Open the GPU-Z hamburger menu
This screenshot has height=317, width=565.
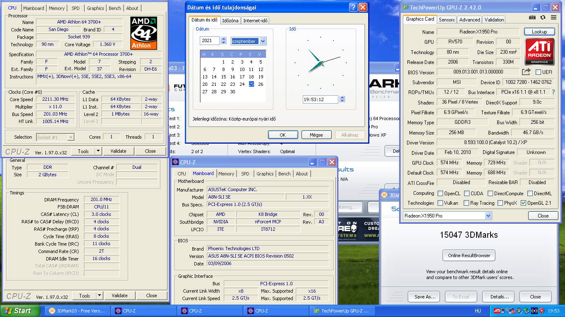coord(553,17)
